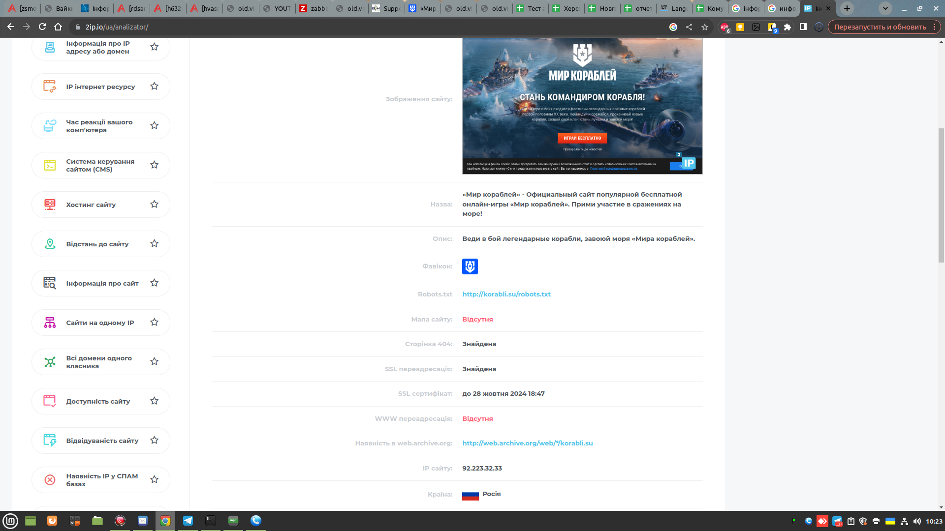Click the Система керування сайтом (CMS) icon
The image size is (945, 531).
(50, 165)
